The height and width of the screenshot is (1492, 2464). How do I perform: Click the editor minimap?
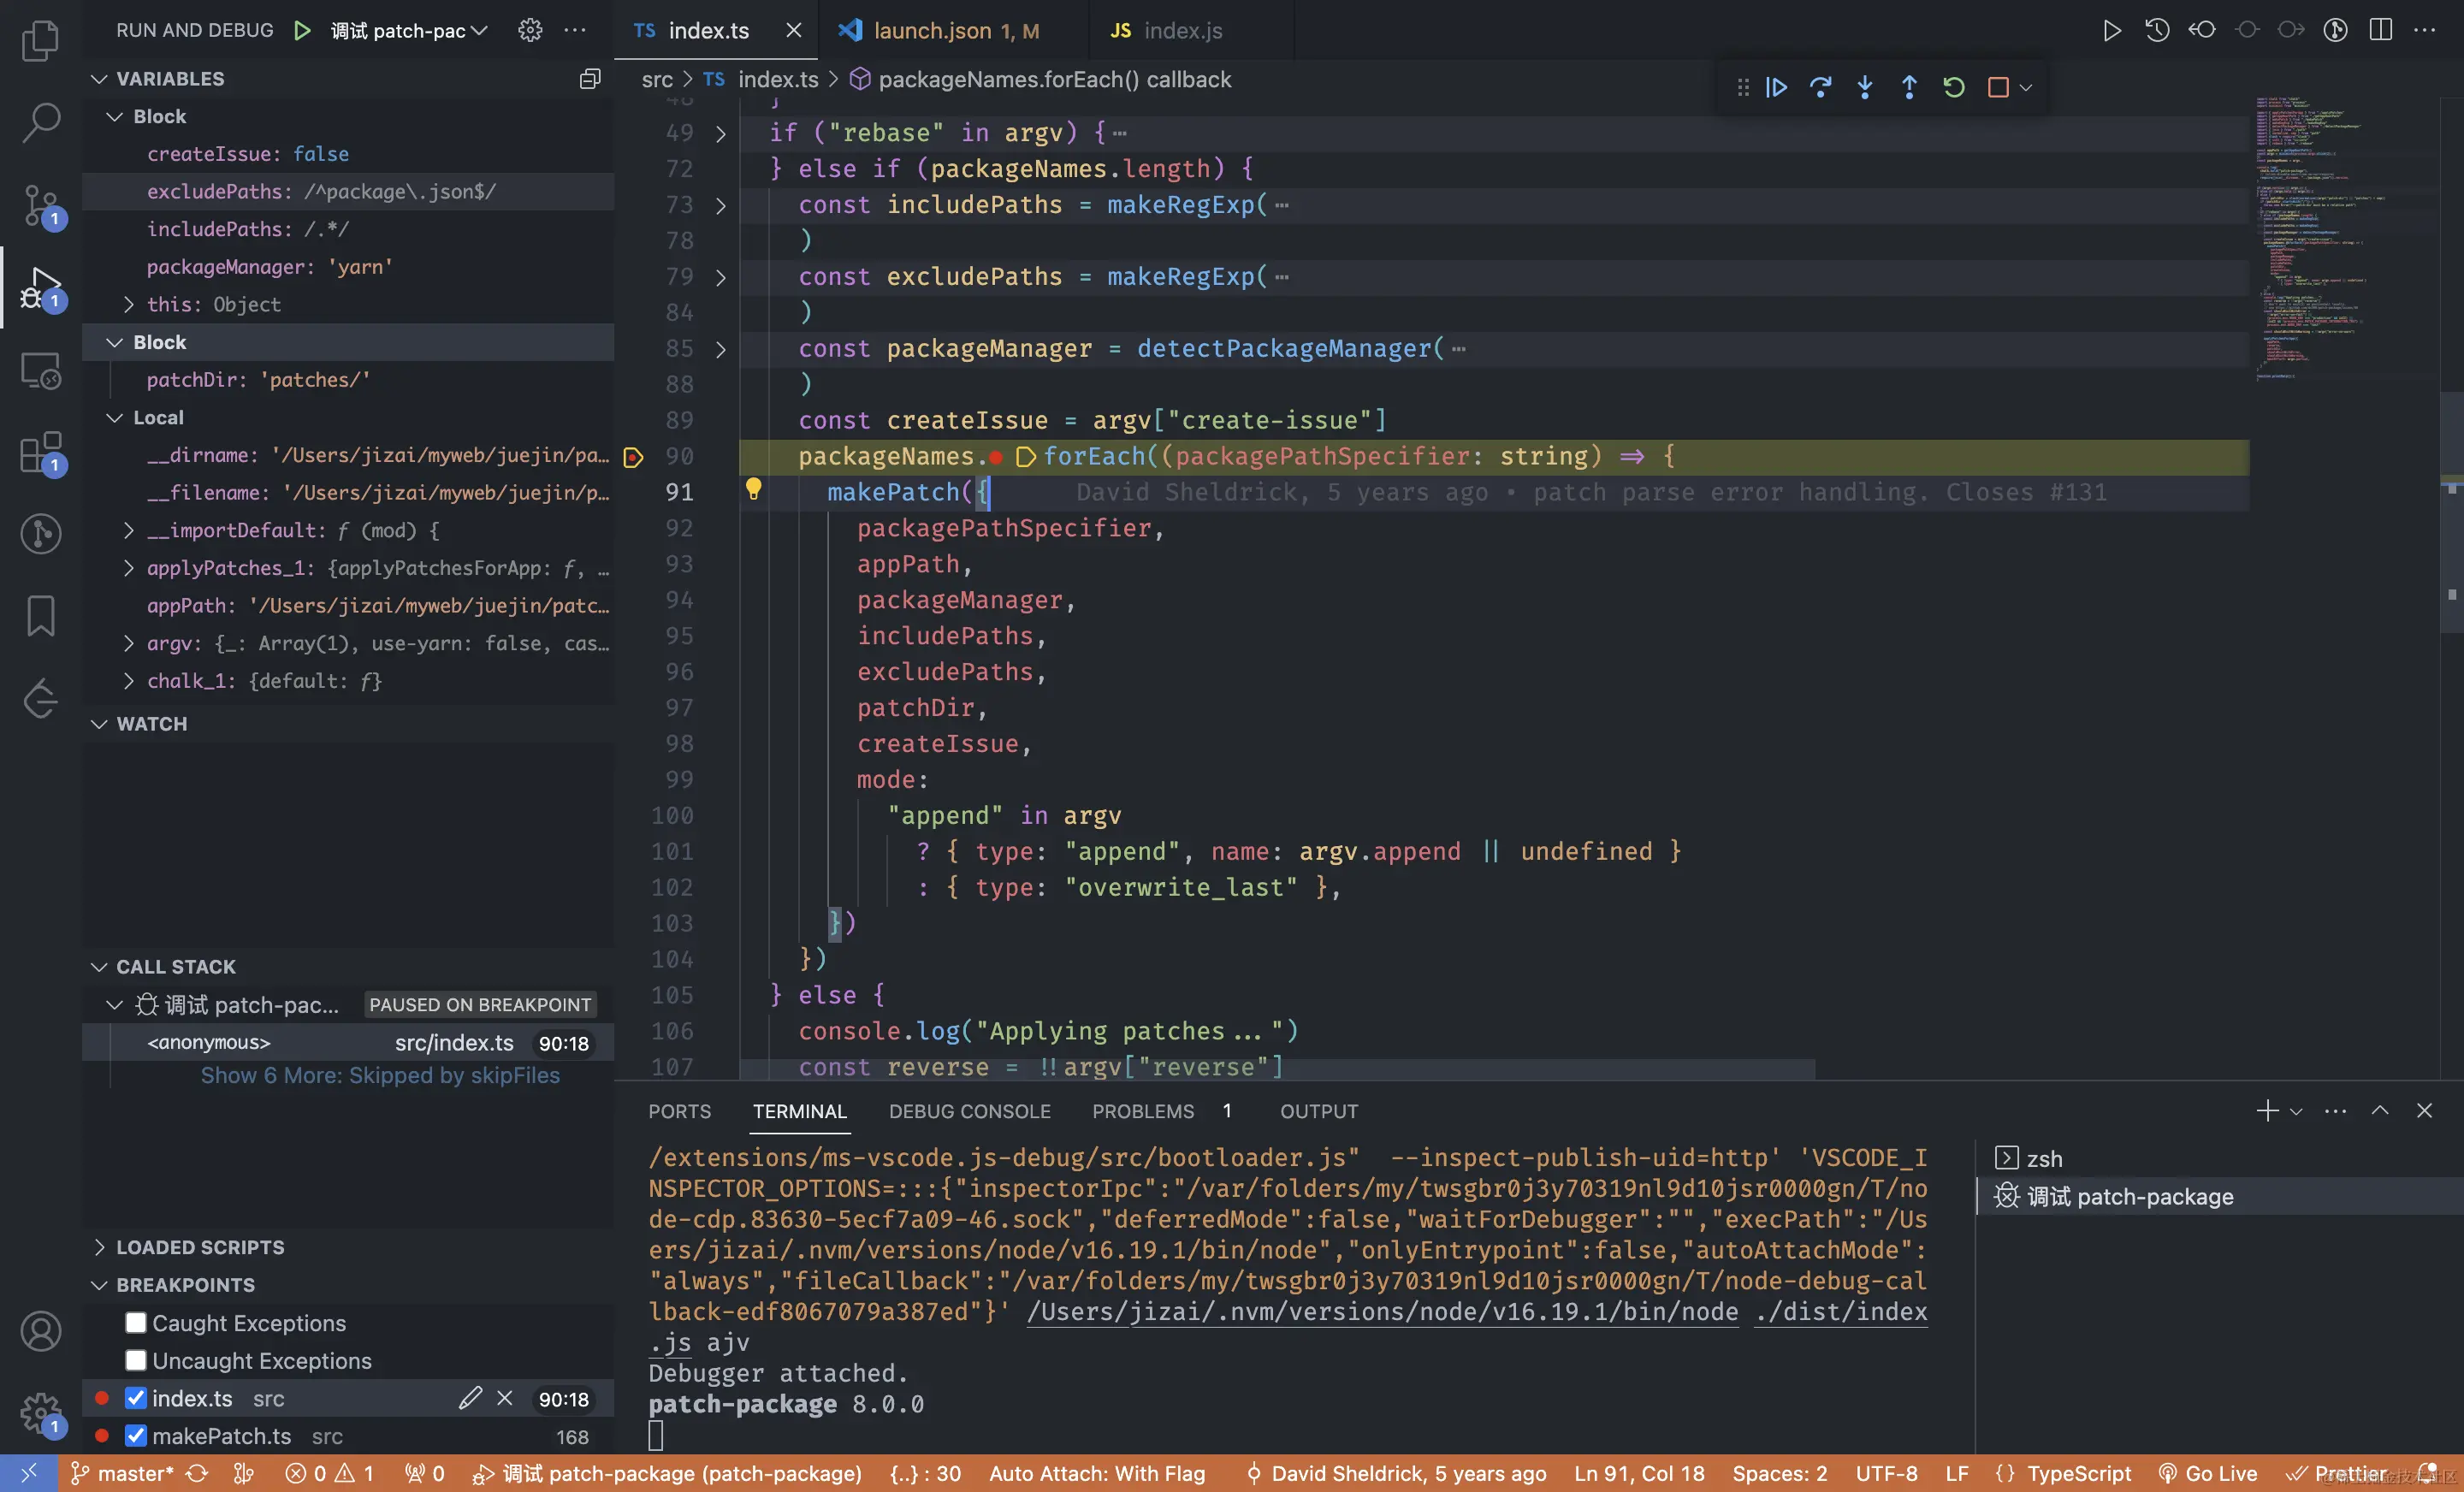pyautogui.click(x=2343, y=240)
